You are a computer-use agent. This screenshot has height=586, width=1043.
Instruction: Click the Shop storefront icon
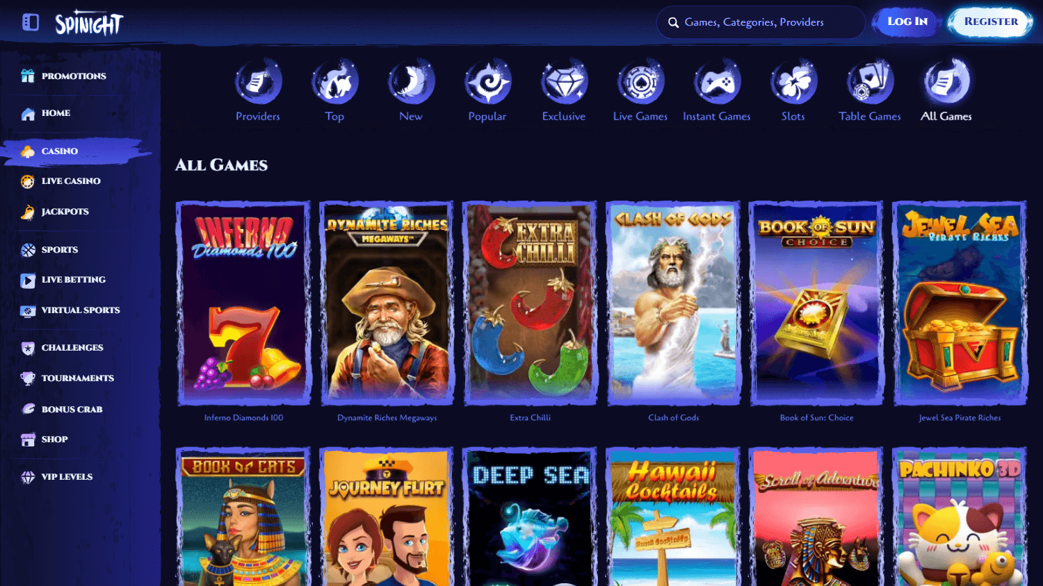28,439
